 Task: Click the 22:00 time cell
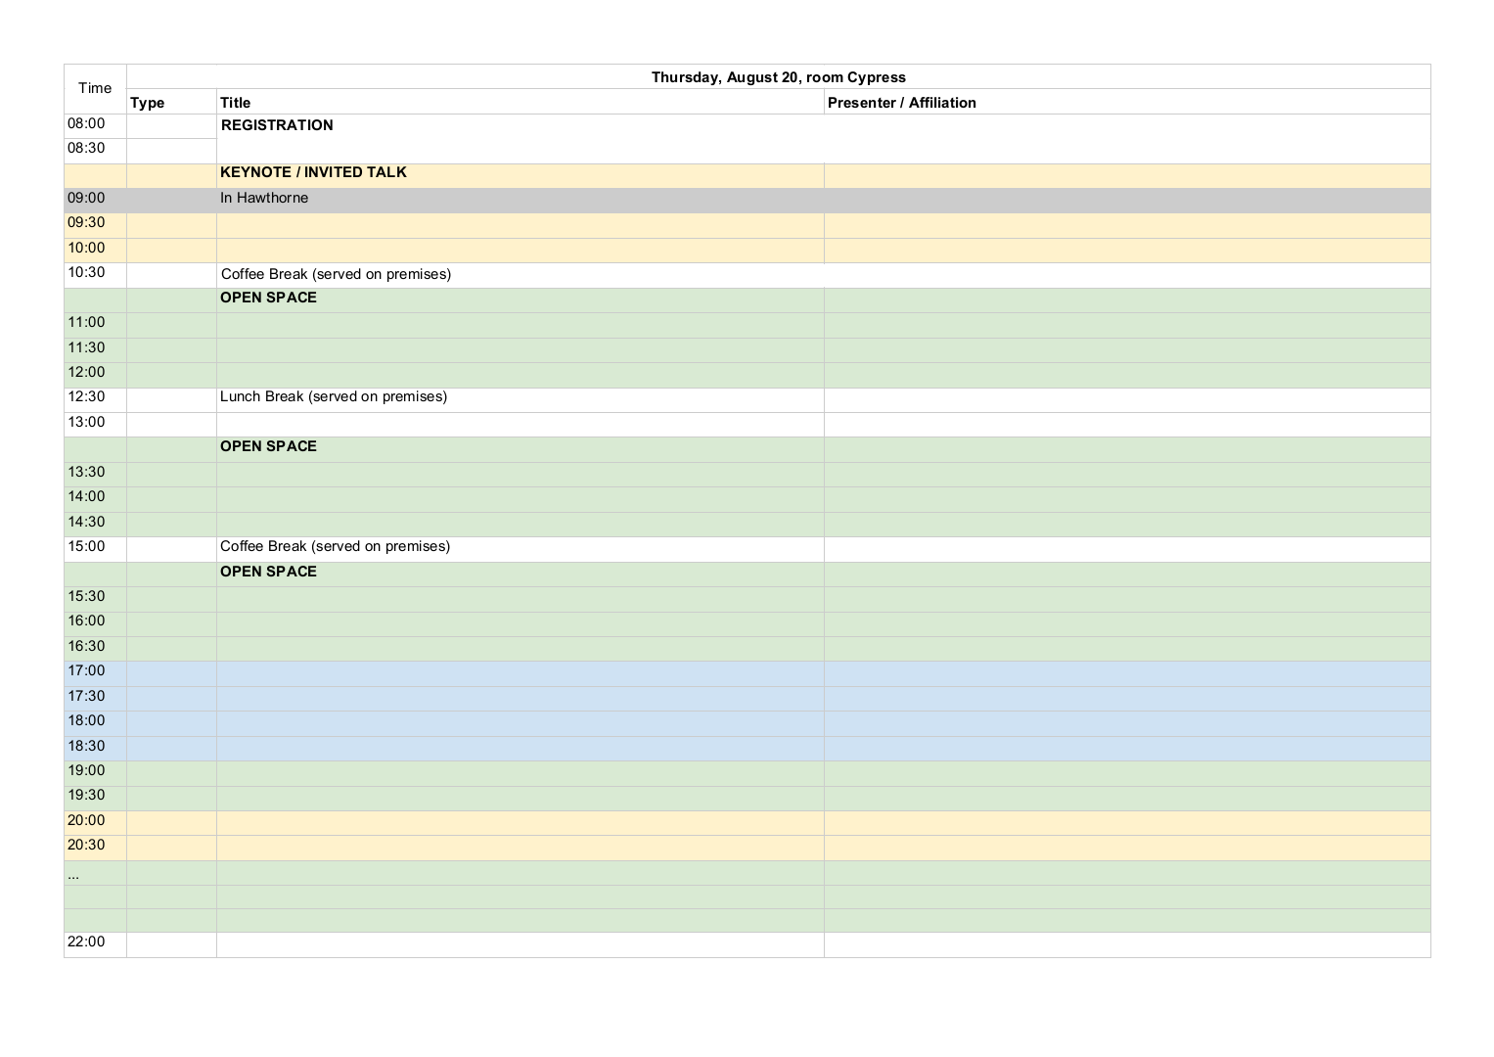click(86, 942)
